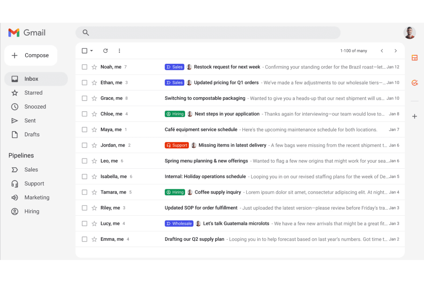Select Maya's email with its checkbox
The width and height of the screenshot is (424, 282).
85,129
